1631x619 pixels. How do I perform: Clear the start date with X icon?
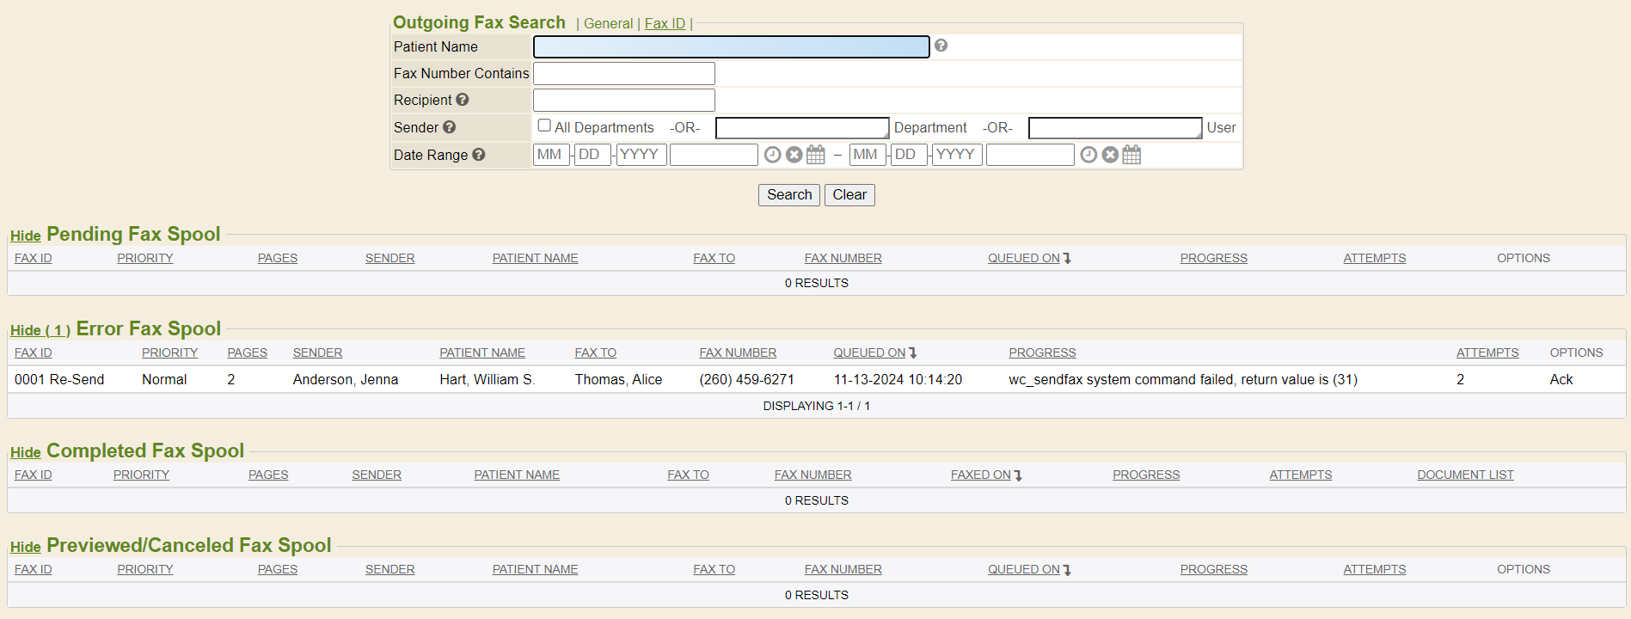click(x=794, y=155)
